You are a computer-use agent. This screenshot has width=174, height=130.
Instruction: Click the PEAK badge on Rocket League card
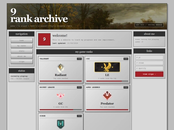pos(79,87)
